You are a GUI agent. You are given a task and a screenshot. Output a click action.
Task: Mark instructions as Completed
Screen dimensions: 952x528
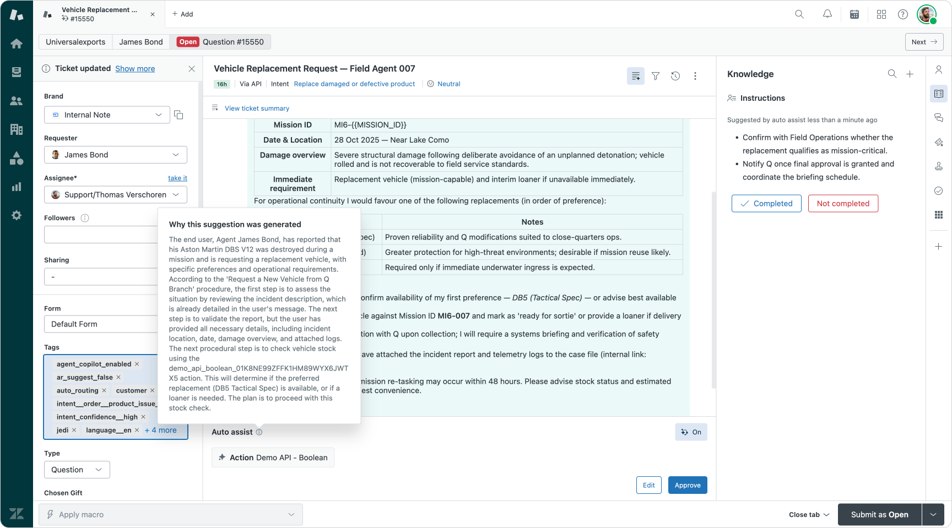click(766, 204)
